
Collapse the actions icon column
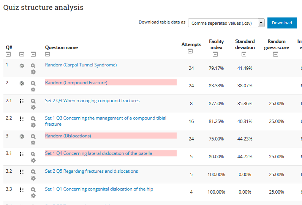pos(33,54)
